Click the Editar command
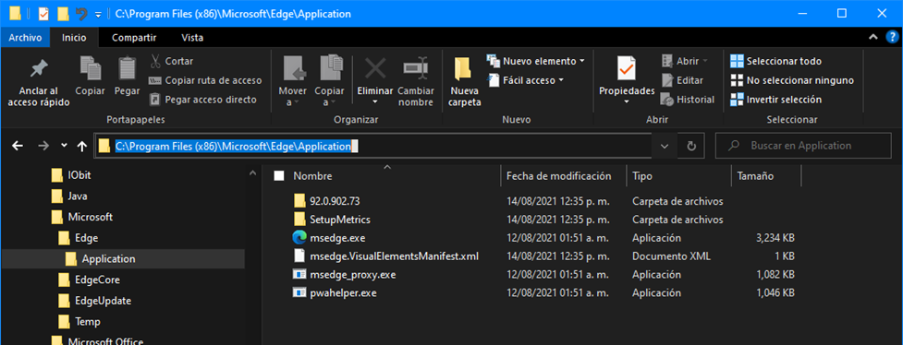903x345 pixels. pyautogui.click(x=682, y=80)
